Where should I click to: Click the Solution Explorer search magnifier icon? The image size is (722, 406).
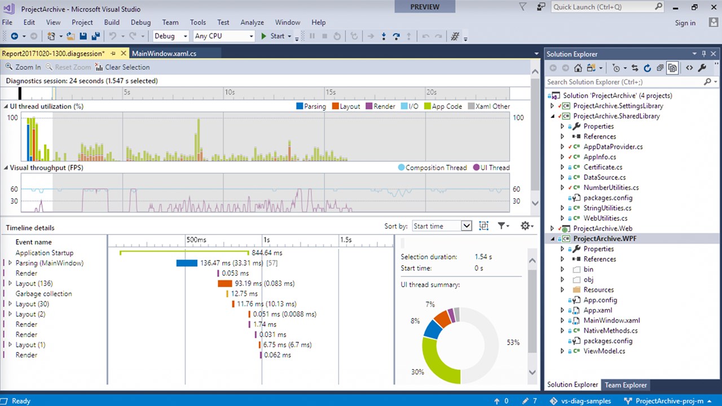(x=707, y=82)
